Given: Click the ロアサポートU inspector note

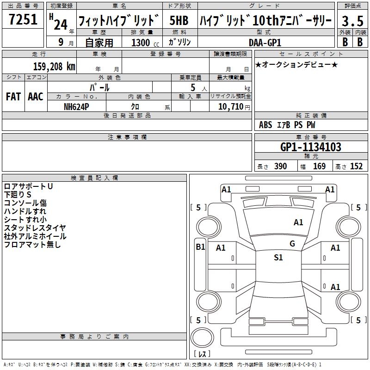Looking at the screenshot, I should [x=28, y=186].
